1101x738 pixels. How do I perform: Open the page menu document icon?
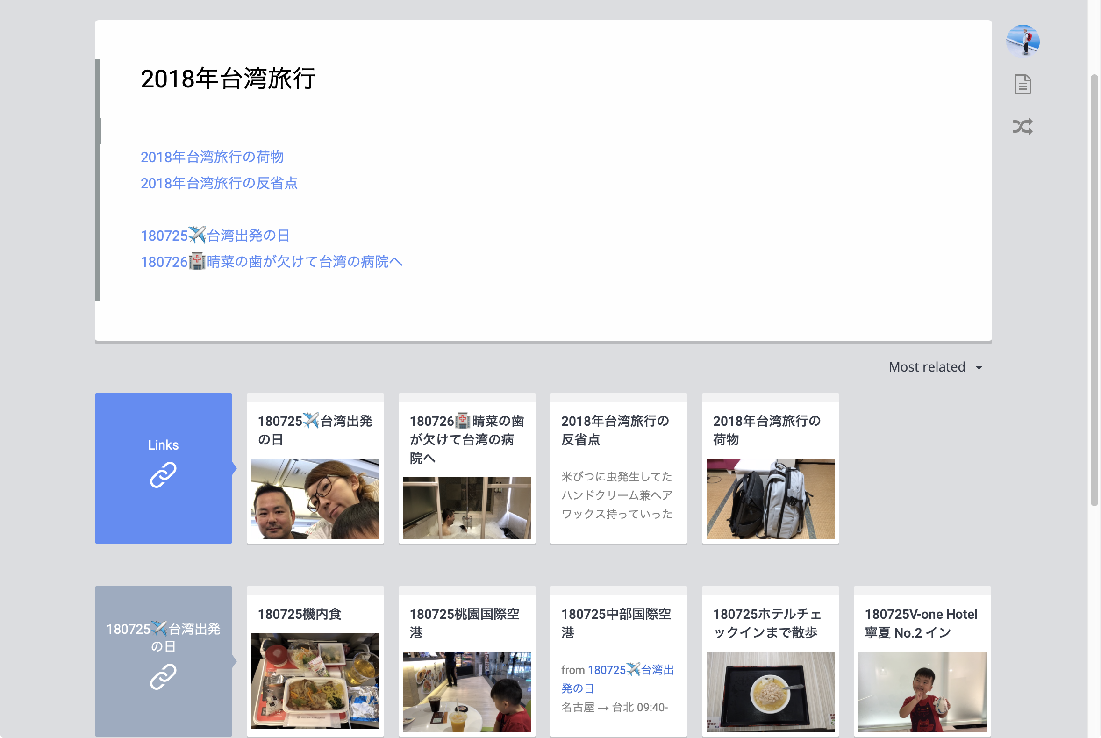click(1022, 84)
